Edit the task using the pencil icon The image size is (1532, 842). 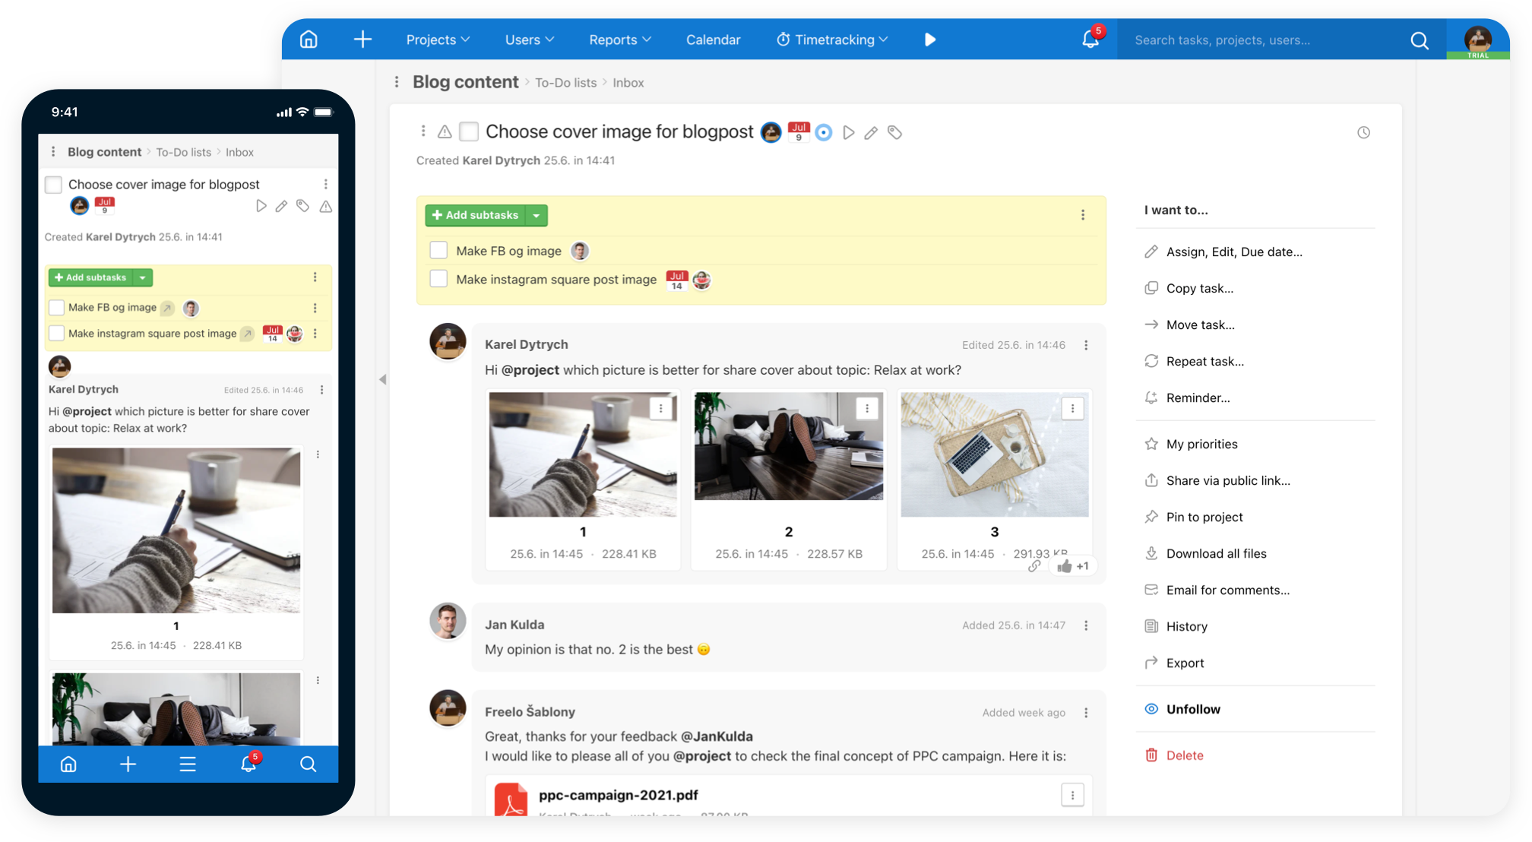click(871, 132)
